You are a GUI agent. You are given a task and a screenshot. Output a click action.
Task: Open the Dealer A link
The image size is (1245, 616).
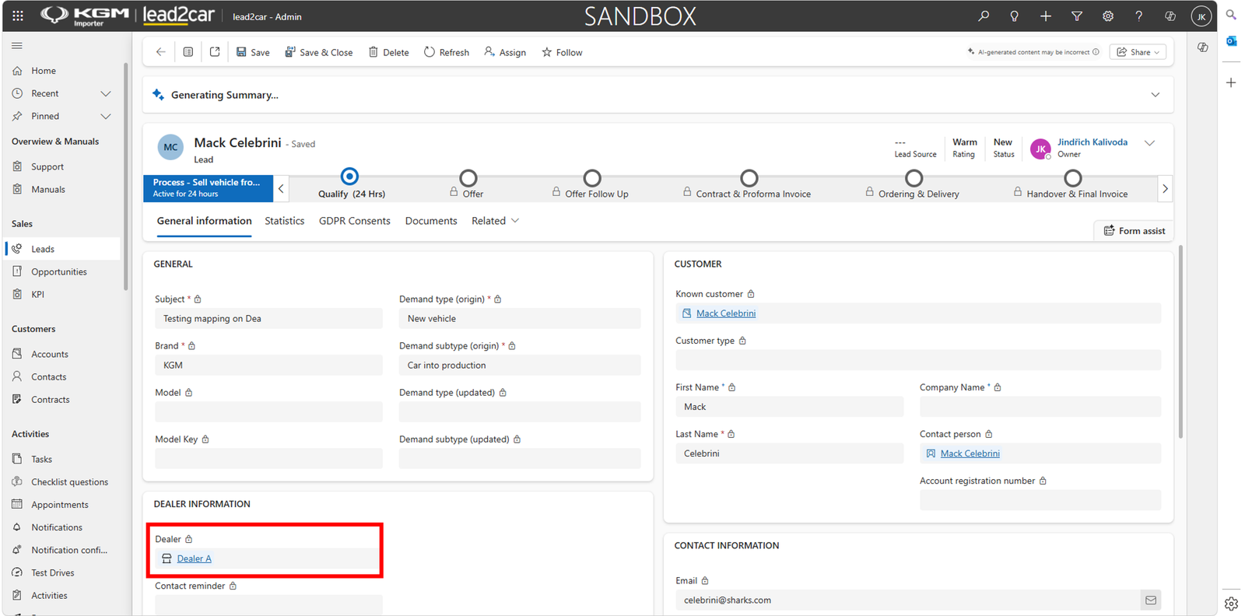click(x=195, y=558)
